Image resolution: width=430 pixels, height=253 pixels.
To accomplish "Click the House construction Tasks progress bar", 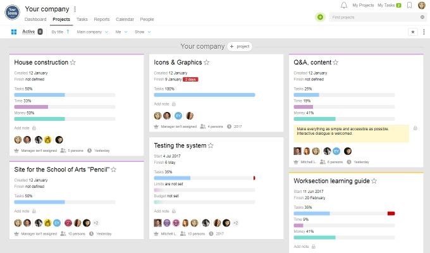I will pyautogui.click(x=64, y=95).
